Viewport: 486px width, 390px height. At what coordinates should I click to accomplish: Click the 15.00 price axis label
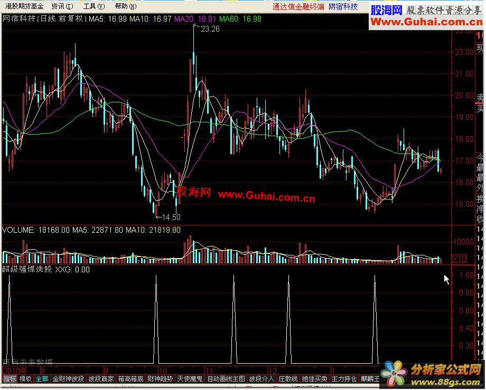pyautogui.click(x=464, y=204)
